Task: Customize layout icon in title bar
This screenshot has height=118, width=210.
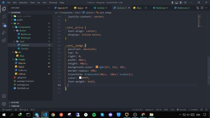Action: pos(185,2)
